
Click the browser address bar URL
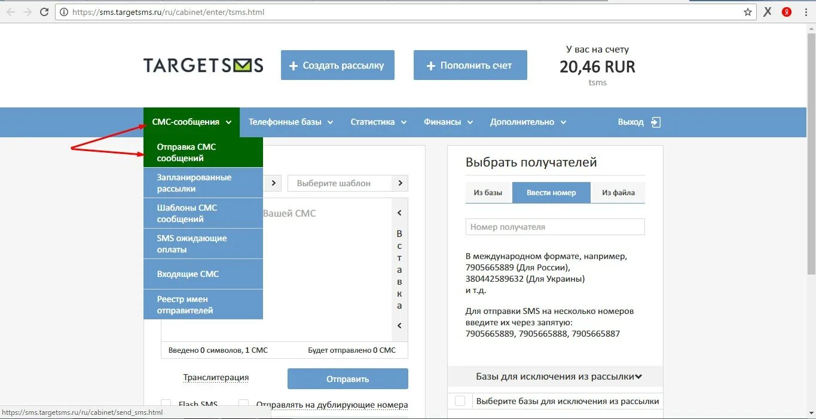pos(168,12)
